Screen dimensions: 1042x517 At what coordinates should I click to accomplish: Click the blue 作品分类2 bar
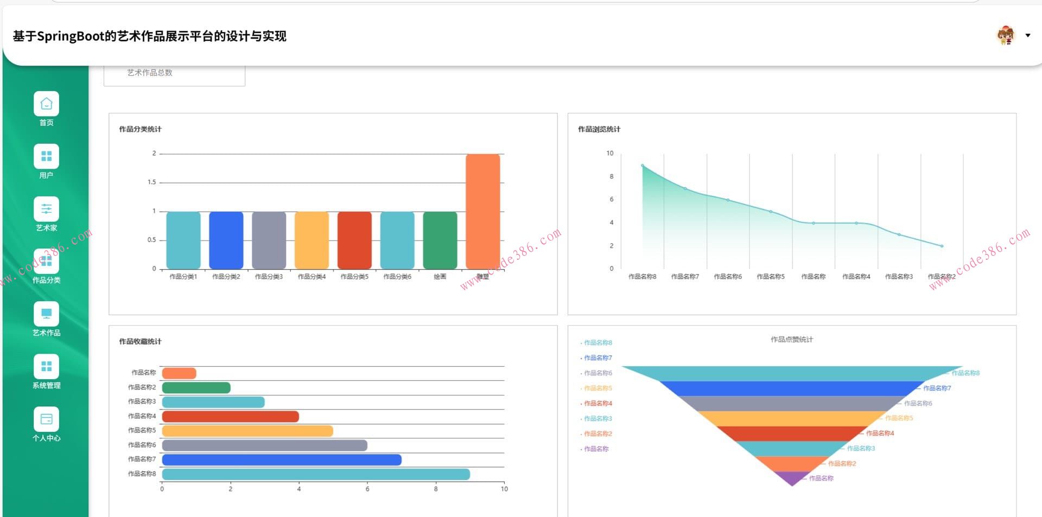tap(226, 240)
